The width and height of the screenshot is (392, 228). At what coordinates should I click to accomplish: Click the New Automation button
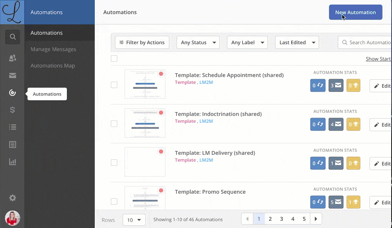[355, 12]
